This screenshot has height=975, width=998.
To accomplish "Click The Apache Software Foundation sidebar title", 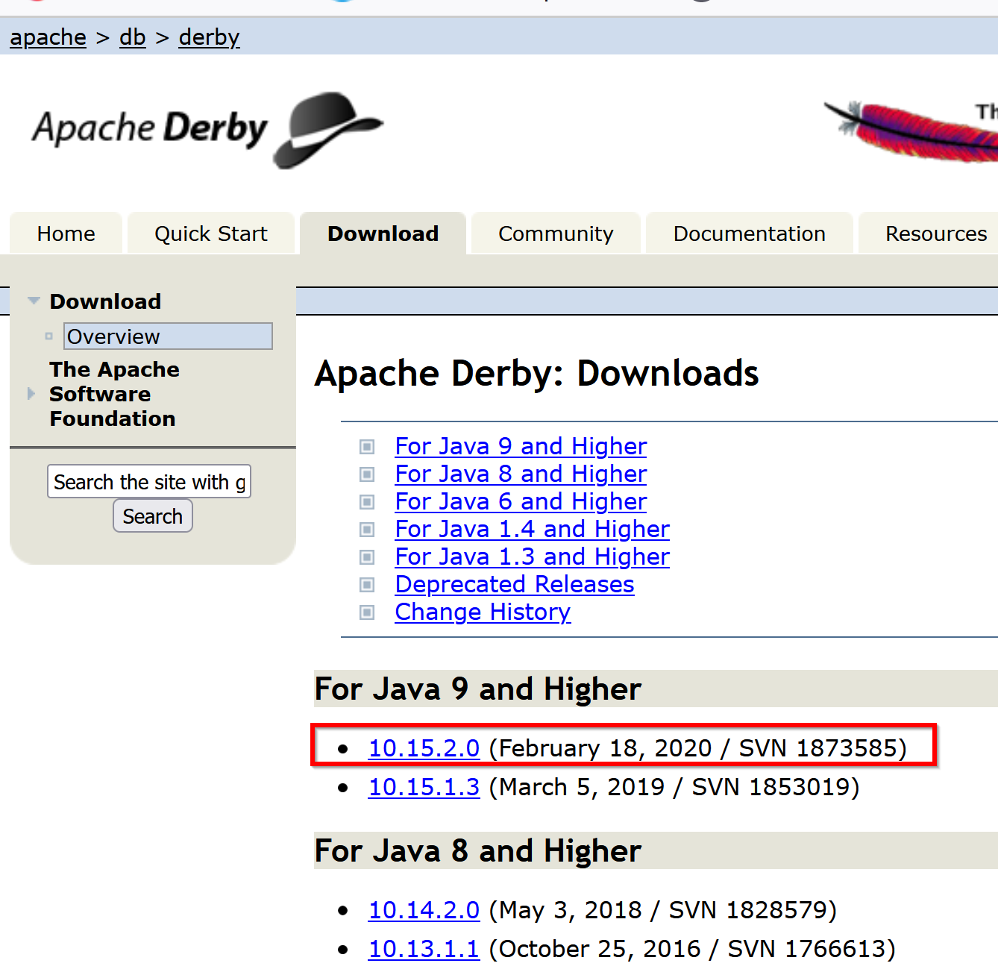I will [114, 394].
